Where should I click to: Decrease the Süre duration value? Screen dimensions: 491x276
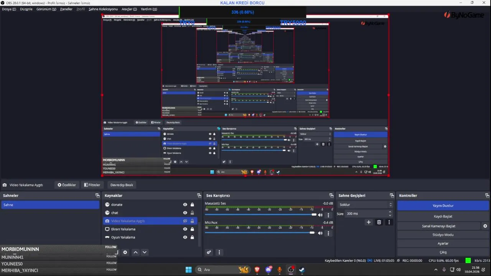390,215
